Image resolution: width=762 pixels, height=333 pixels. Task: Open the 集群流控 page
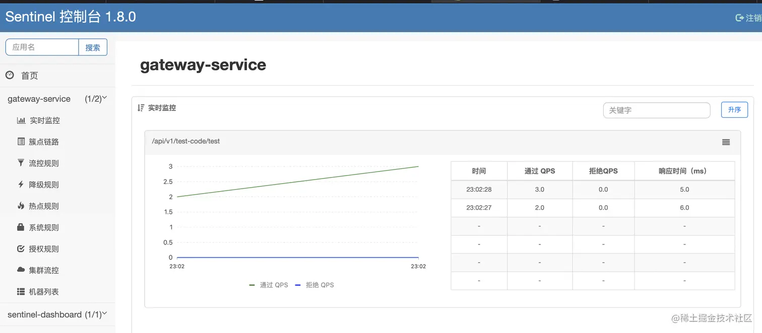tap(44, 270)
